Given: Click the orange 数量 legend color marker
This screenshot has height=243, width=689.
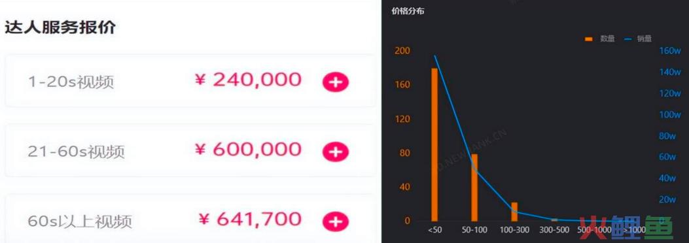Looking at the screenshot, I should pyautogui.click(x=588, y=39).
